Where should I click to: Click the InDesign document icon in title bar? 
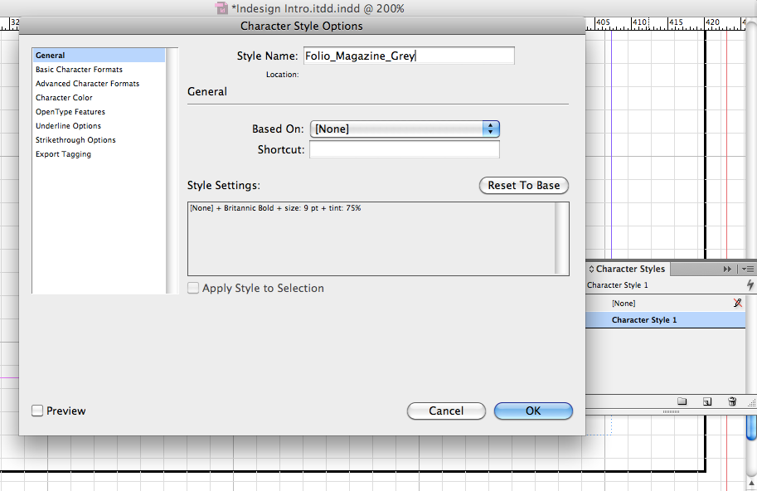coord(221,7)
